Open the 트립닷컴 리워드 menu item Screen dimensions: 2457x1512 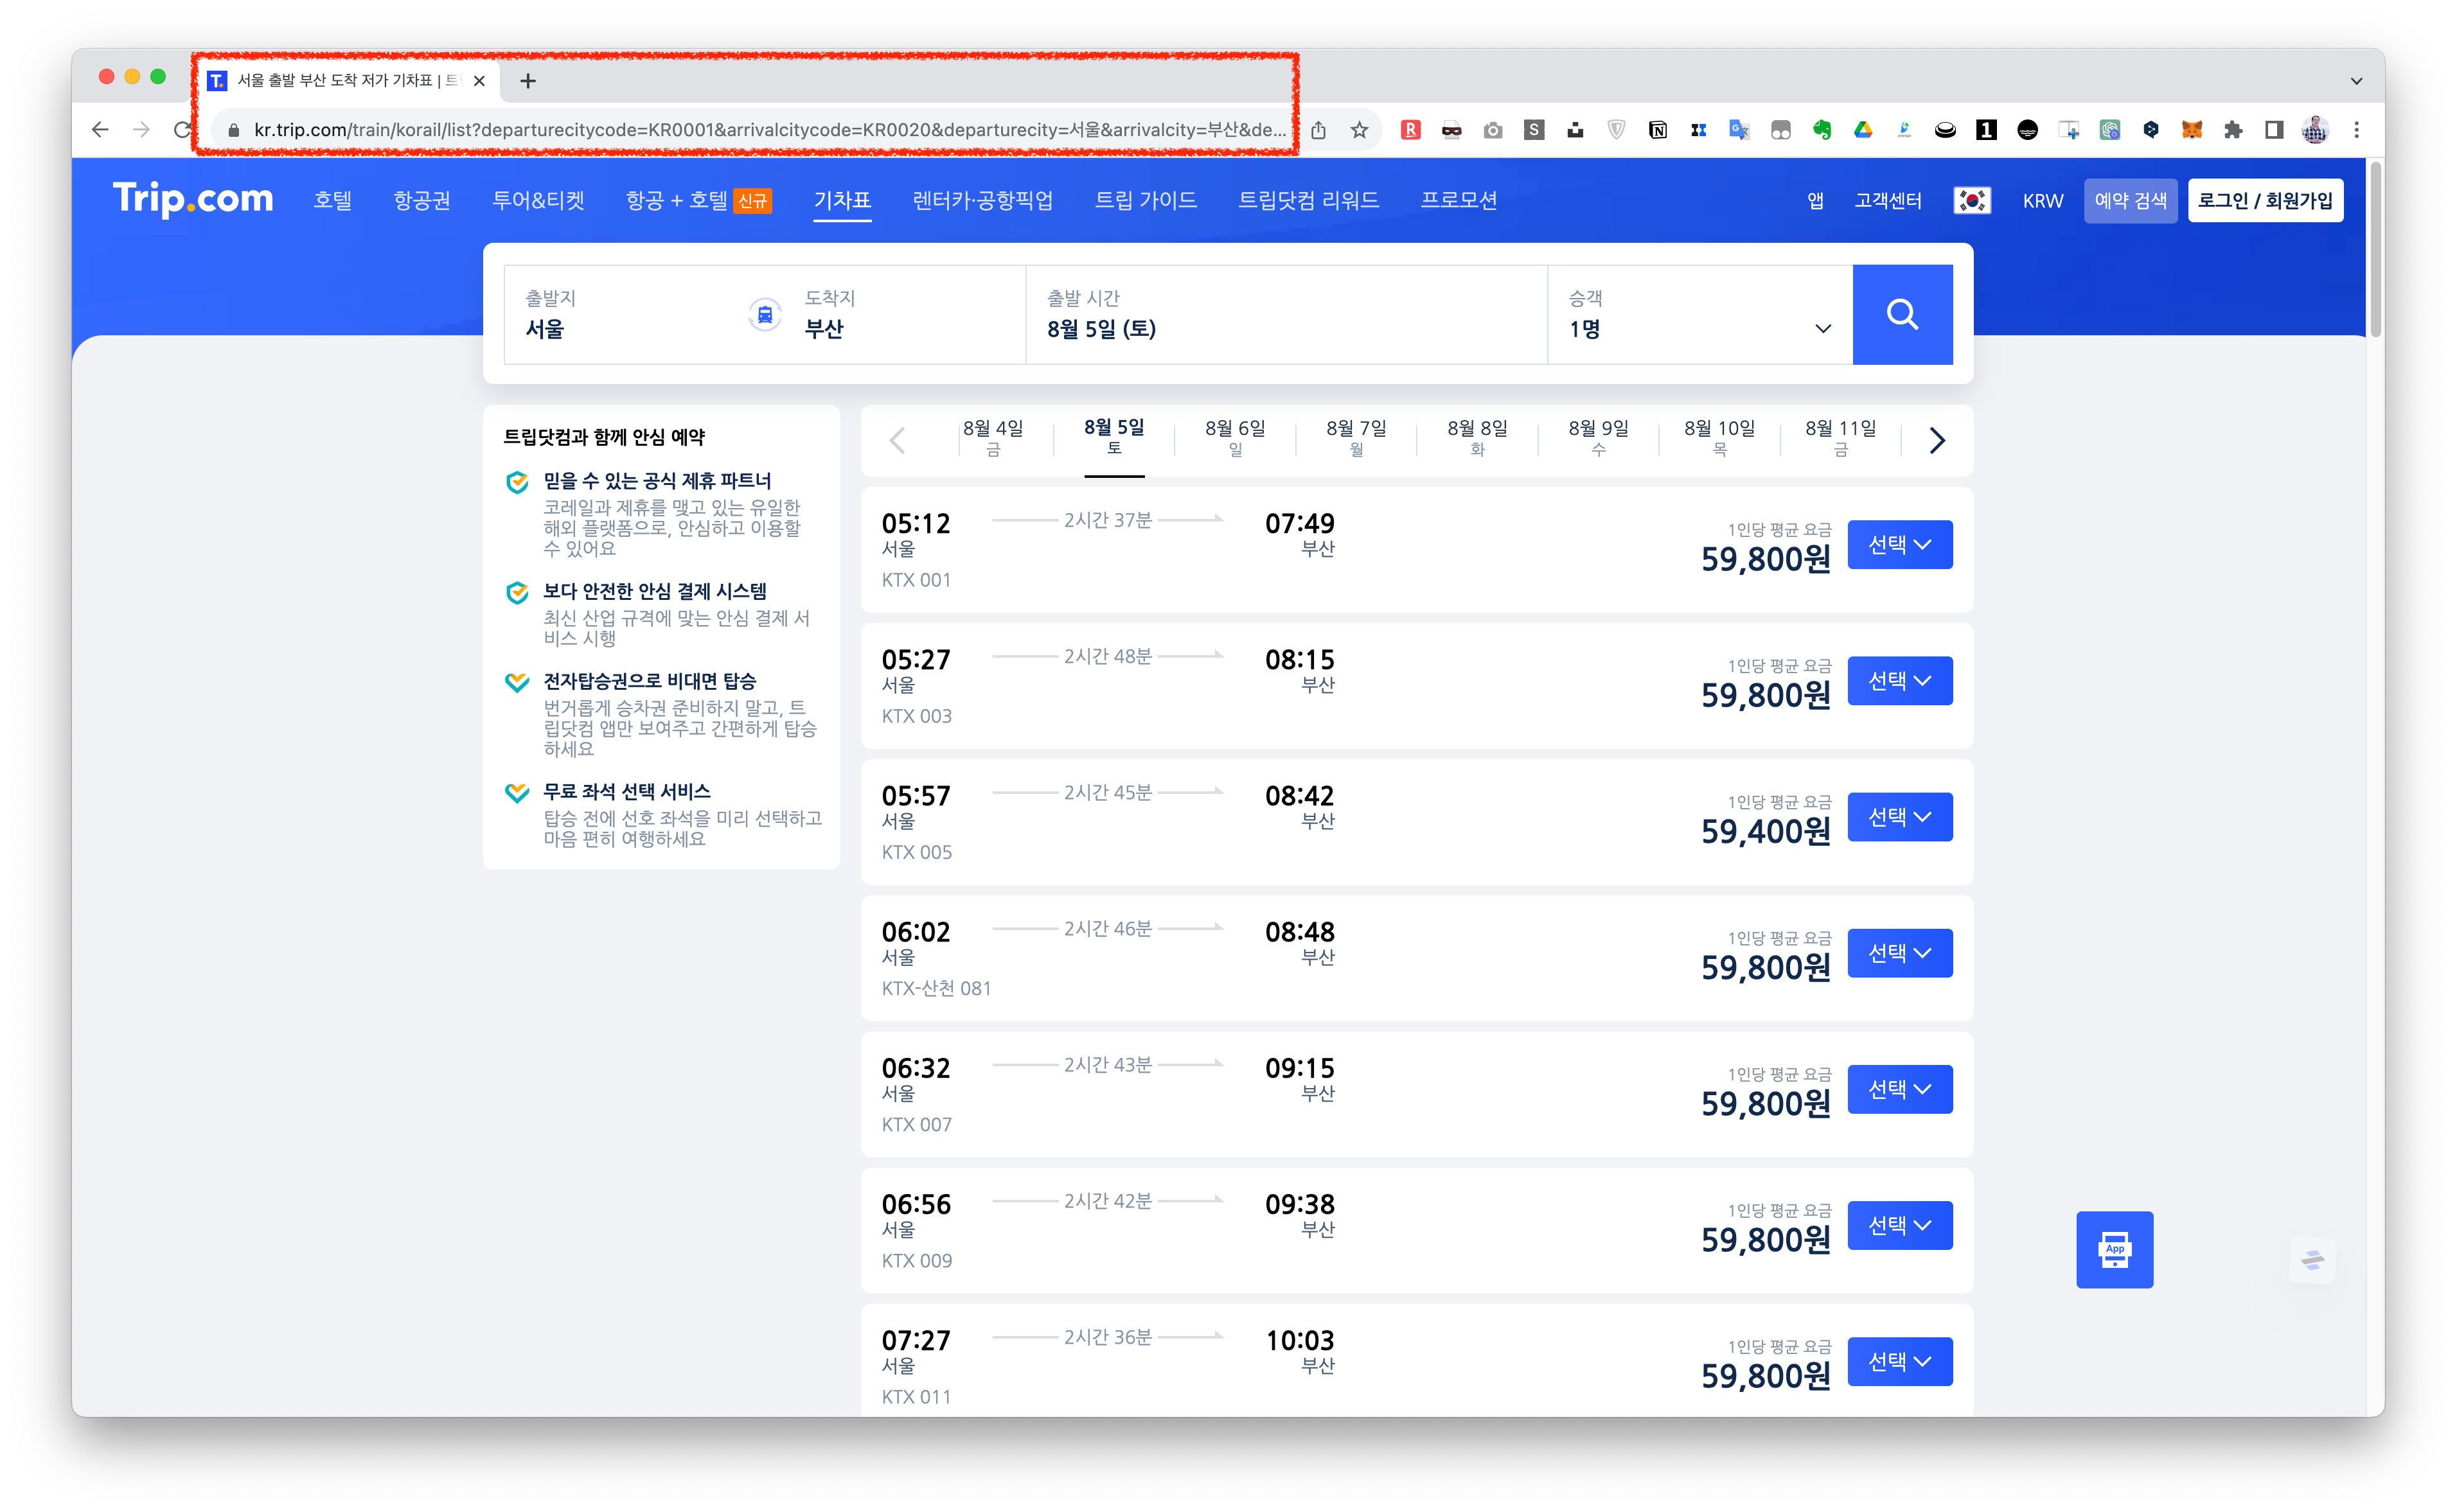(x=1308, y=200)
